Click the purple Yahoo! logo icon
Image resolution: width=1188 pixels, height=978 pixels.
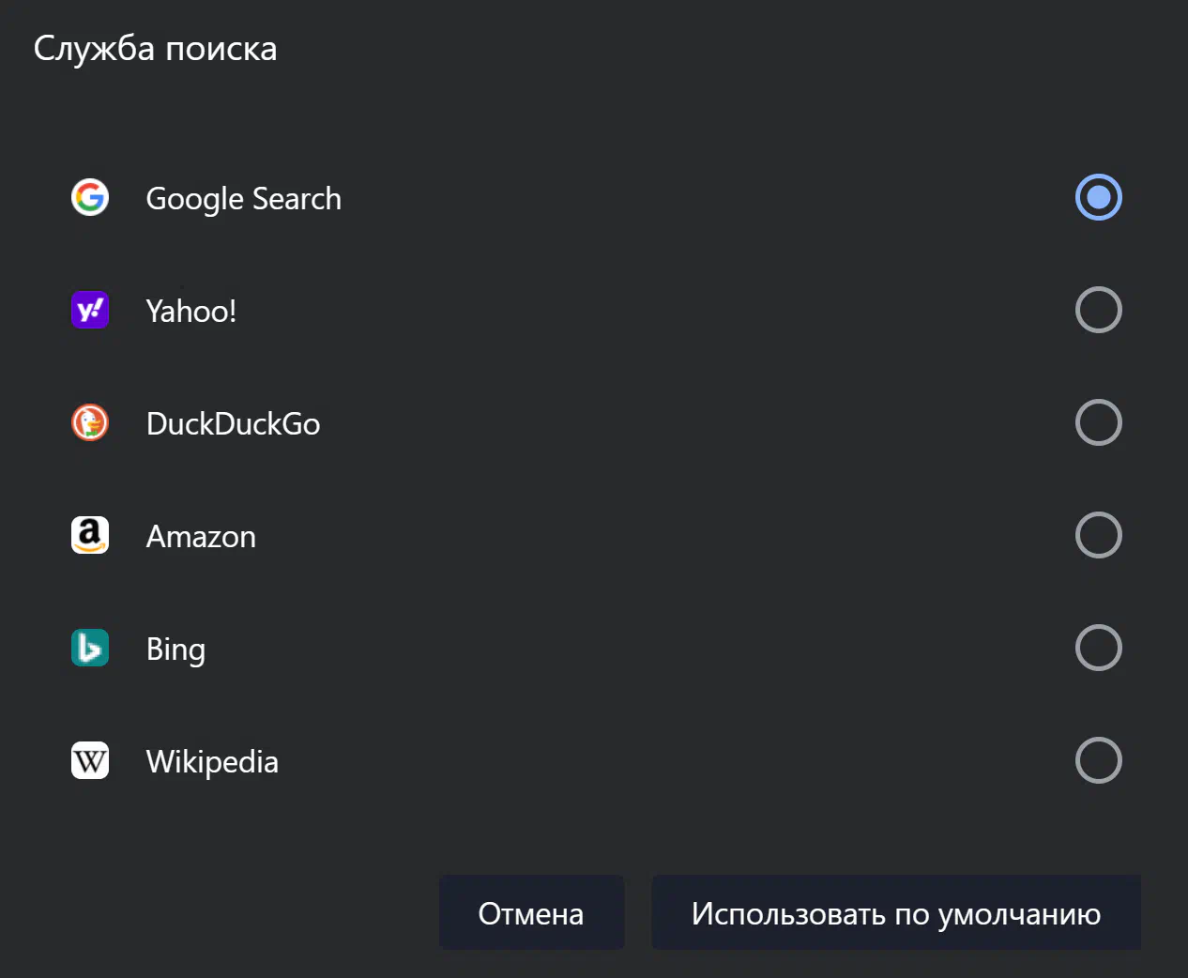point(90,310)
